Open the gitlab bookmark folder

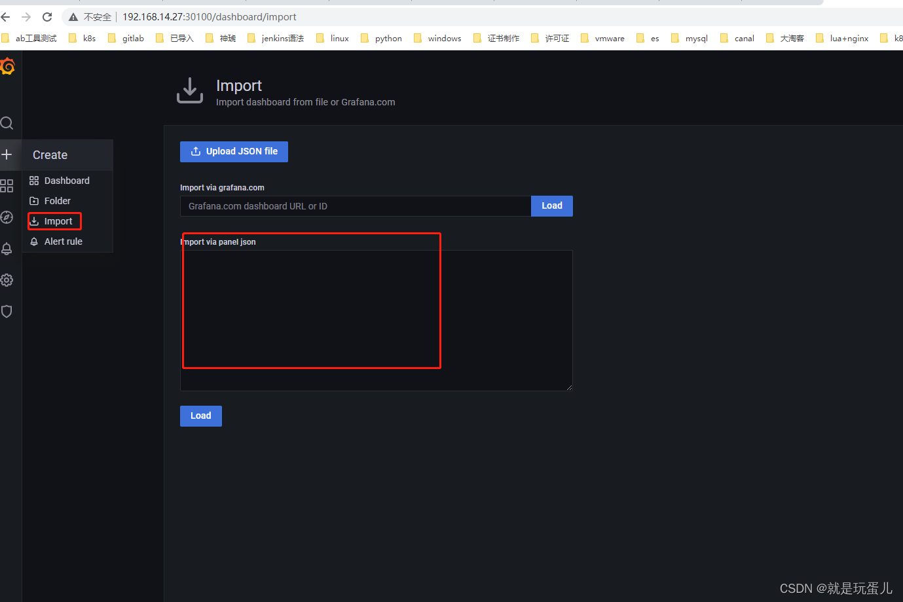(126, 39)
